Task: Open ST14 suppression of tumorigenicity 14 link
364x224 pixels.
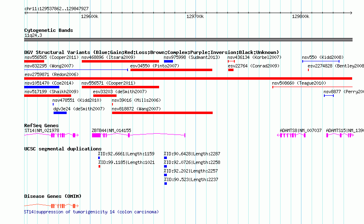Action: 92,212
